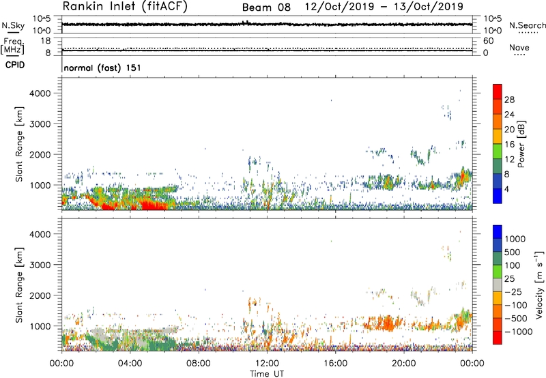Screen dimensions: 546x378
Task: Click the 'Rankin Inlet (fitACF)' plot title
Action: tap(125, 6)
